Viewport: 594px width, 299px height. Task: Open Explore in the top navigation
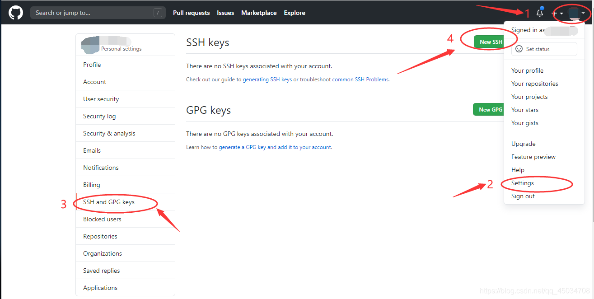coord(295,13)
